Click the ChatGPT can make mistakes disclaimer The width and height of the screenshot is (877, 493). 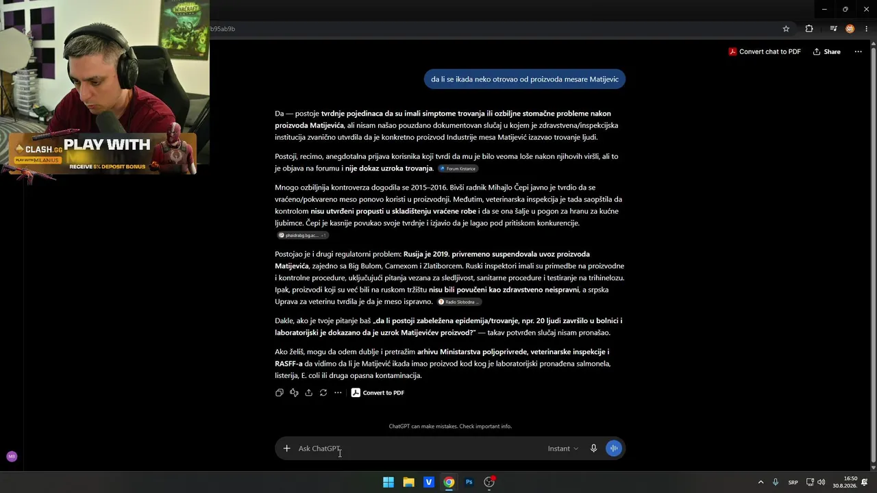[x=450, y=426]
